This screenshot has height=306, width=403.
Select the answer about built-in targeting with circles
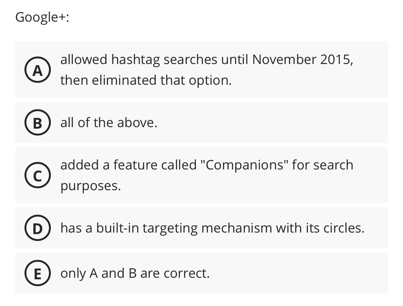212,228
